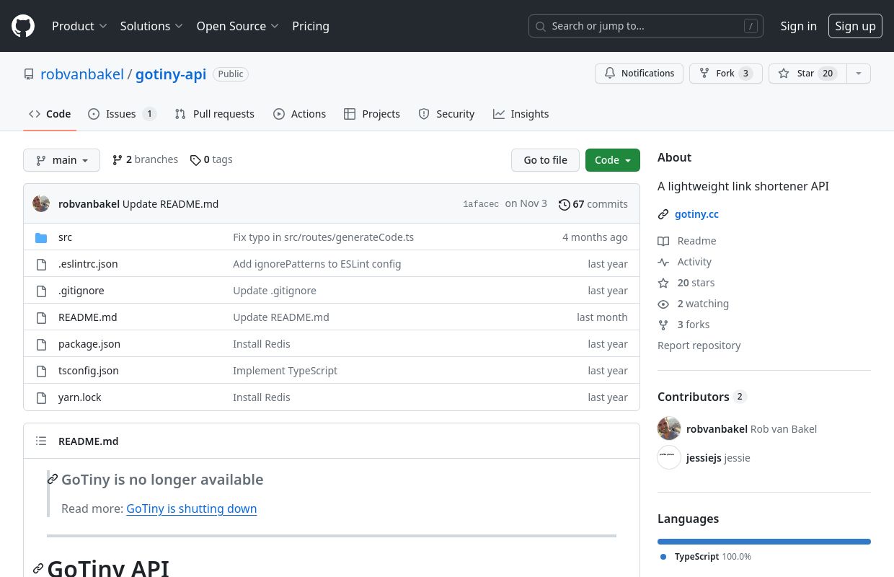This screenshot has height=577, width=894.
Task: Click the Sign up button
Action: click(855, 26)
